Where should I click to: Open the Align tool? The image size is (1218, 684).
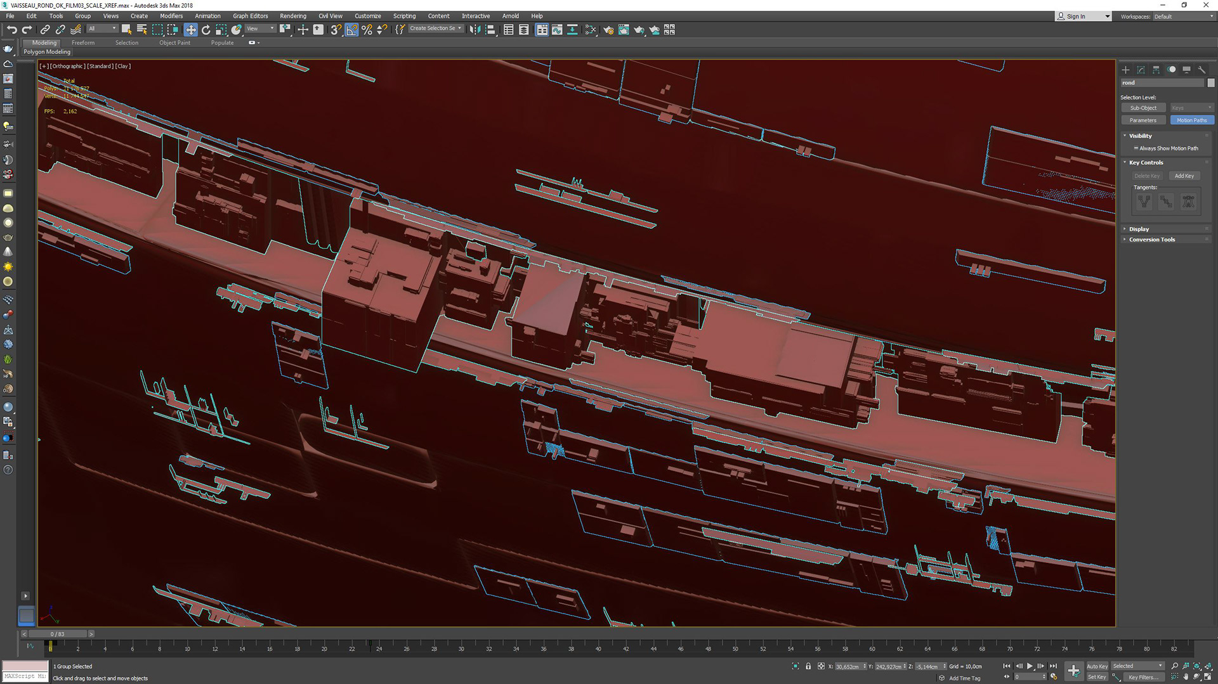pyautogui.click(x=490, y=29)
